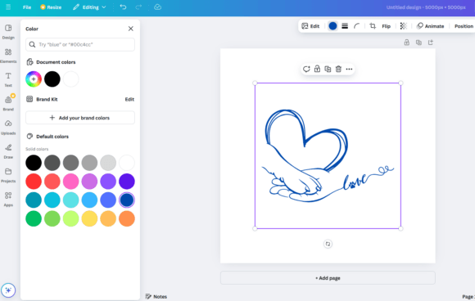Lock the selected element
The width and height of the screenshot is (475, 301).
point(317,69)
